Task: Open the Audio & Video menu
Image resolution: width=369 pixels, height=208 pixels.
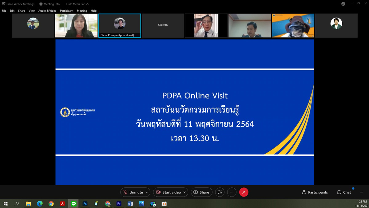Action: [47, 11]
